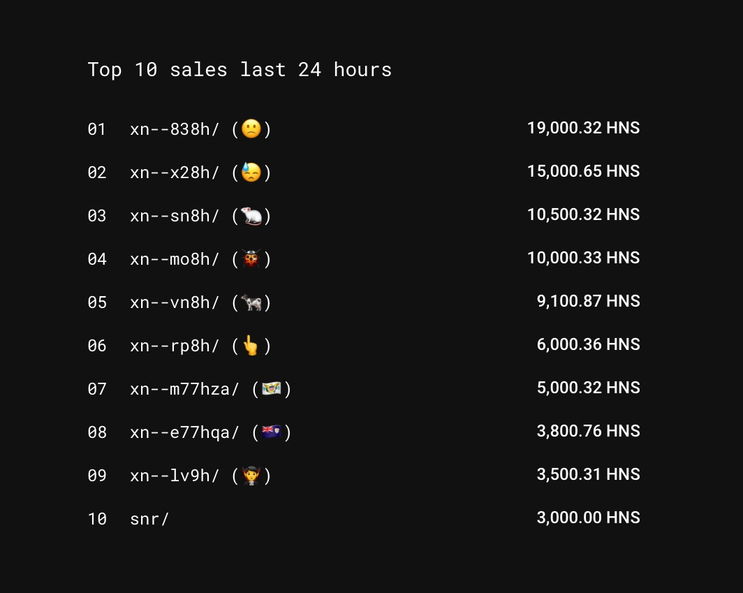Click the 3,000.00 HNS sale price

tap(588, 518)
